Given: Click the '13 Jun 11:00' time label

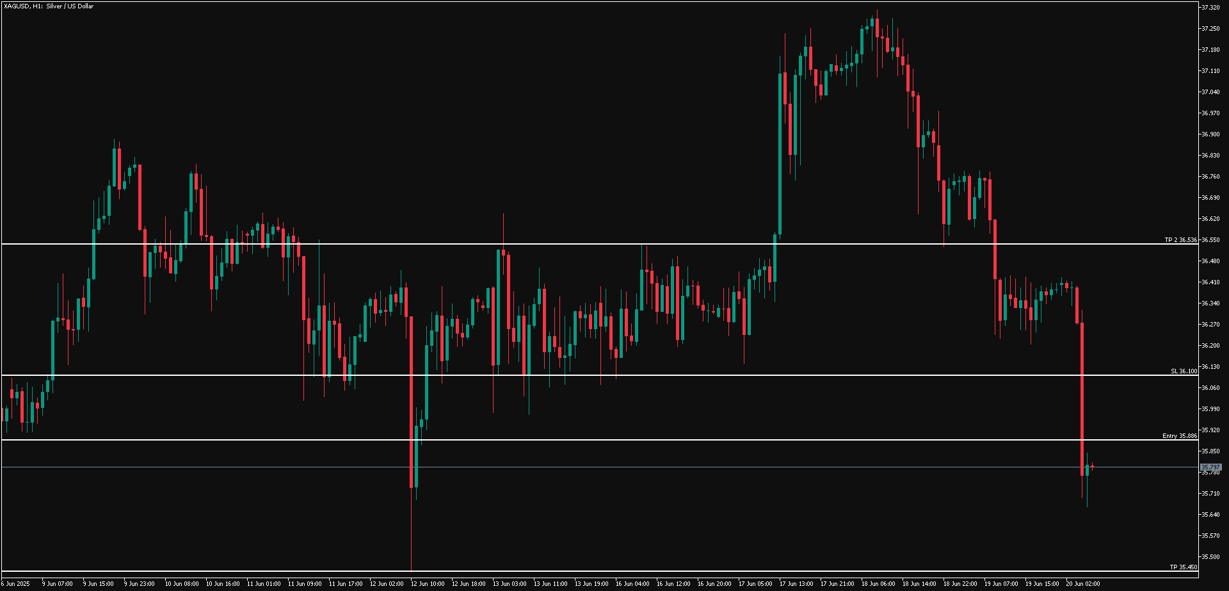Looking at the screenshot, I should click(x=550, y=584).
